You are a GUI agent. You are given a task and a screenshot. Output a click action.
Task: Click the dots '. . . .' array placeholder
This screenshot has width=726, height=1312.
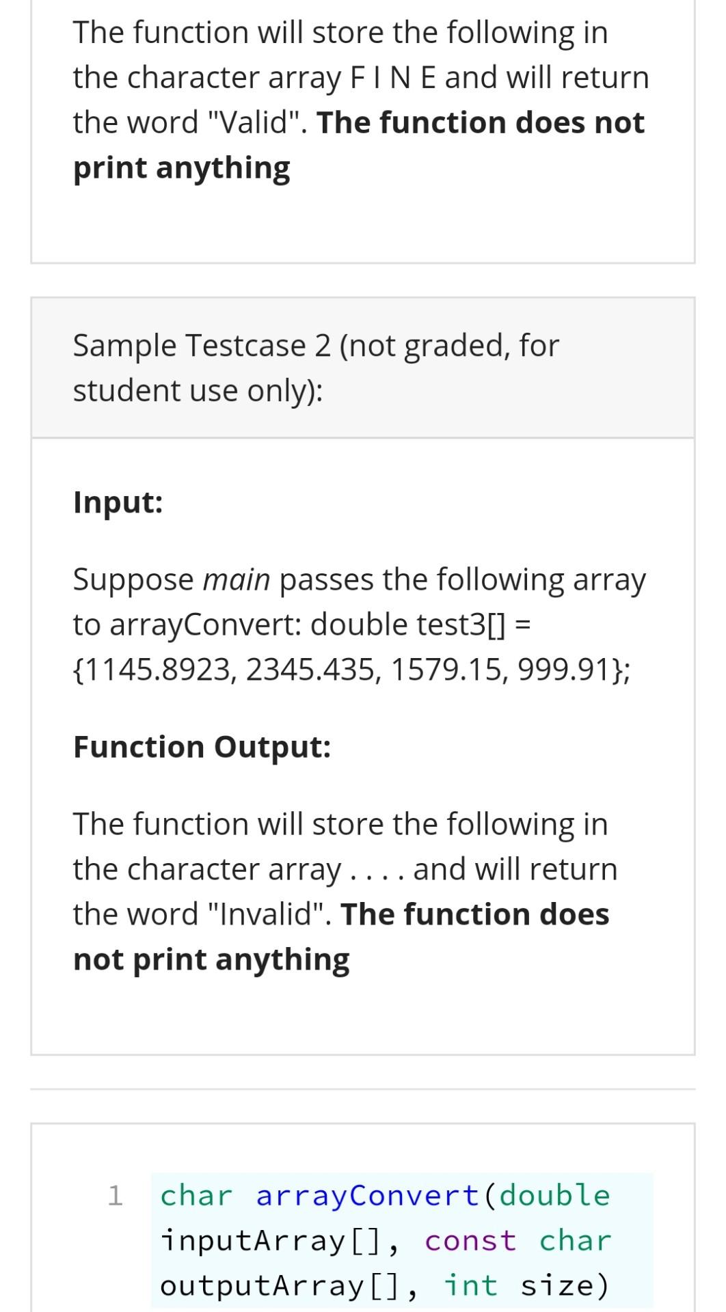(x=378, y=870)
